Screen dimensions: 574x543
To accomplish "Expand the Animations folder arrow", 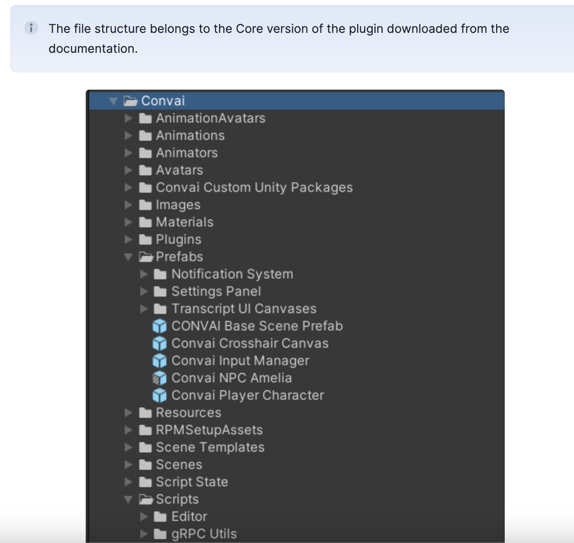I will [128, 136].
